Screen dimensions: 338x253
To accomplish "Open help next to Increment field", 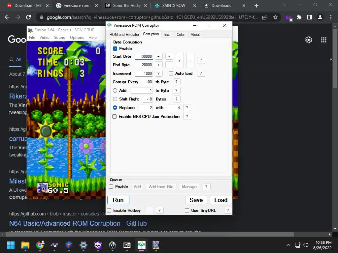I will (158, 73).
